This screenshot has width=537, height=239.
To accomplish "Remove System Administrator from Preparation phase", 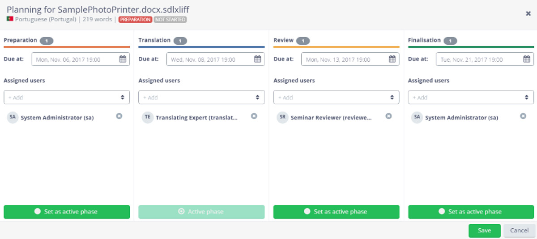I will [x=119, y=116].
